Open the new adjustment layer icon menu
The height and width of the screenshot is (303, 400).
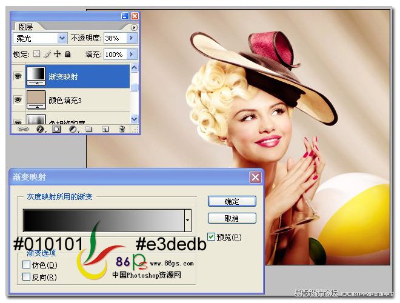[x=73, y=129]
